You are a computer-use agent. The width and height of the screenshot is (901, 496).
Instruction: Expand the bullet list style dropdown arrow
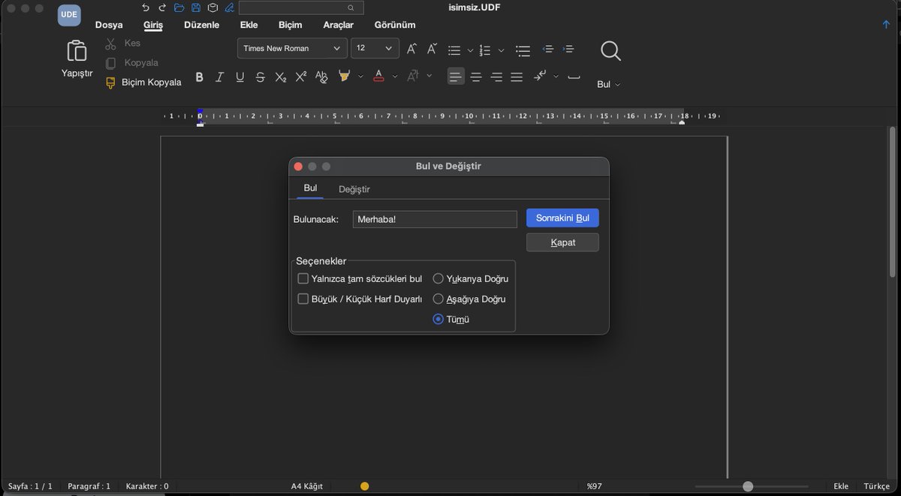[x=470, y=51]
